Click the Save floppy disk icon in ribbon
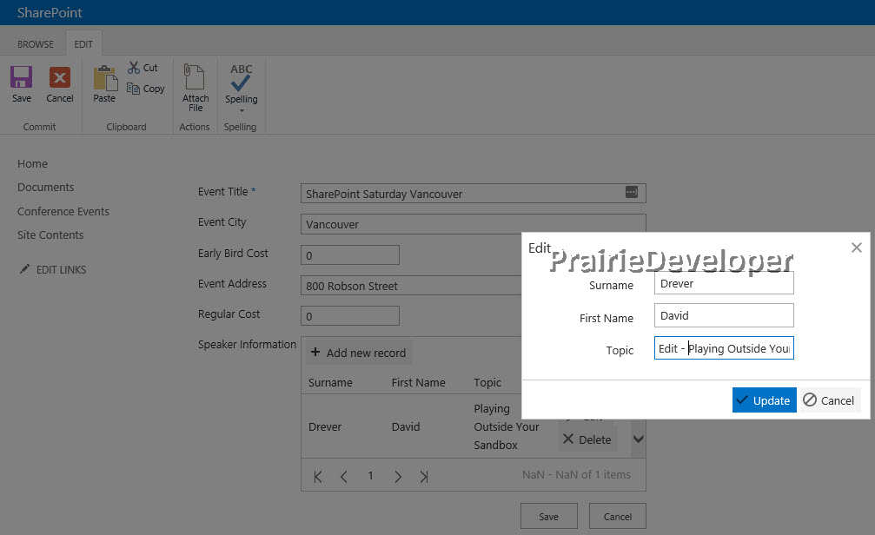 21,77
